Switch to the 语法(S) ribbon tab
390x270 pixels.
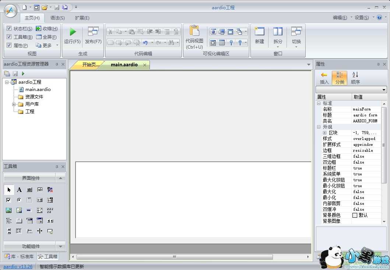[57, 18]
